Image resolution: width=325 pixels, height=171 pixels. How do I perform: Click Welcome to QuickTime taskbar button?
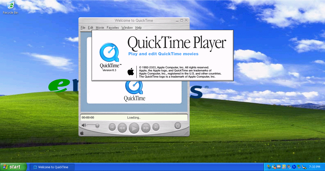coord(52,167)
